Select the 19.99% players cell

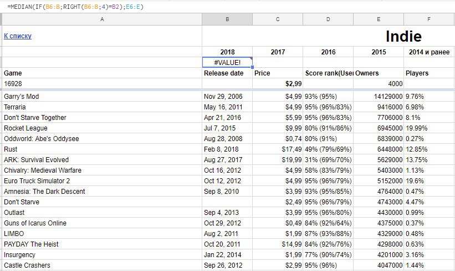click(x=429, y=128)
